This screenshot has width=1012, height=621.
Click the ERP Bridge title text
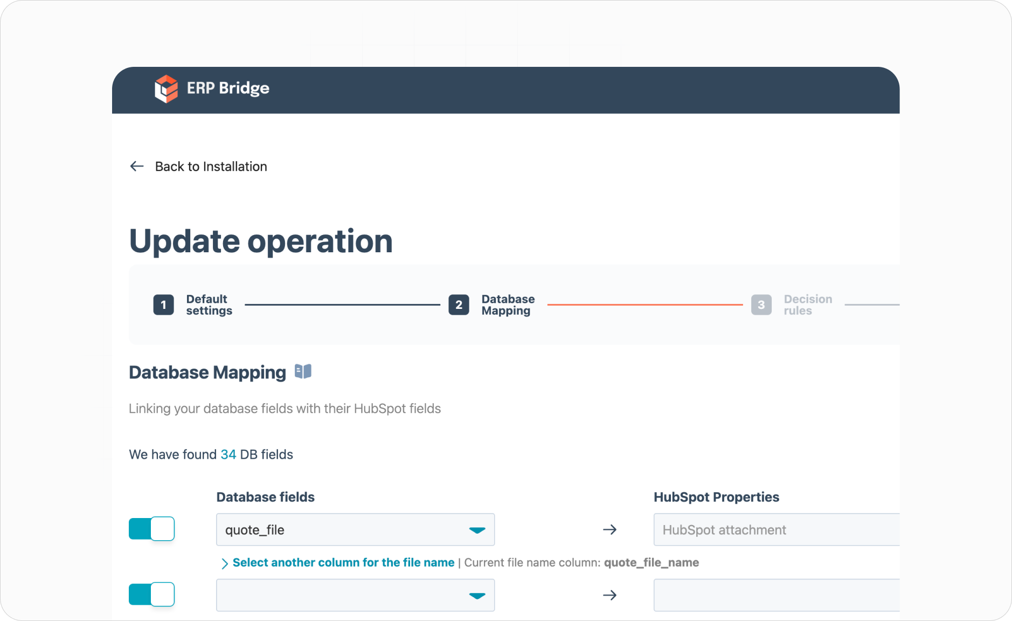(228, 88)
